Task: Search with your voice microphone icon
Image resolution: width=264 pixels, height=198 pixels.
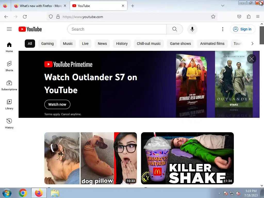Action: 192,29
